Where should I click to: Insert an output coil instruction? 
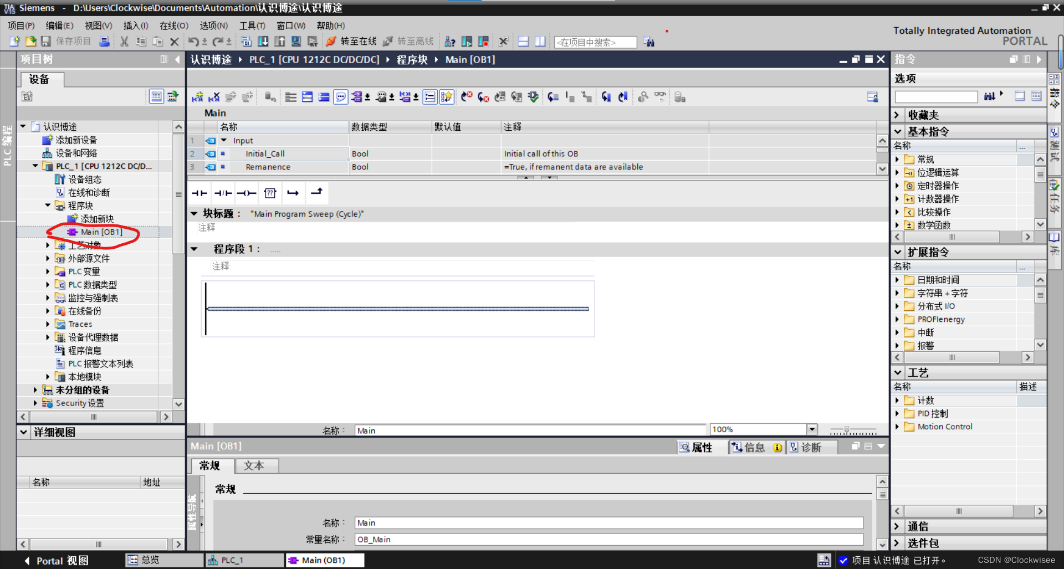click(x=246, y=193)
